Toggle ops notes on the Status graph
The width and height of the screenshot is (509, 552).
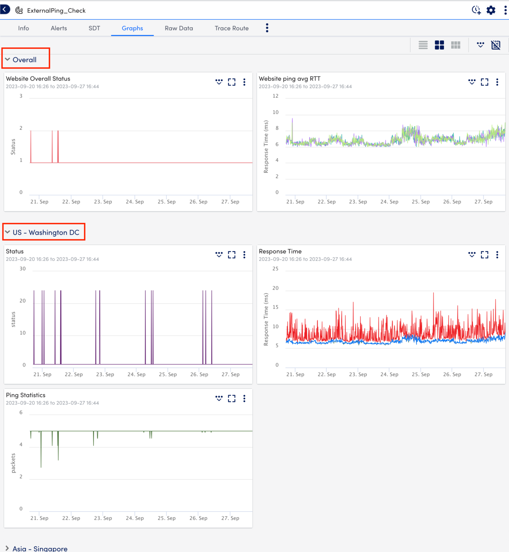(x=219, y=255)
